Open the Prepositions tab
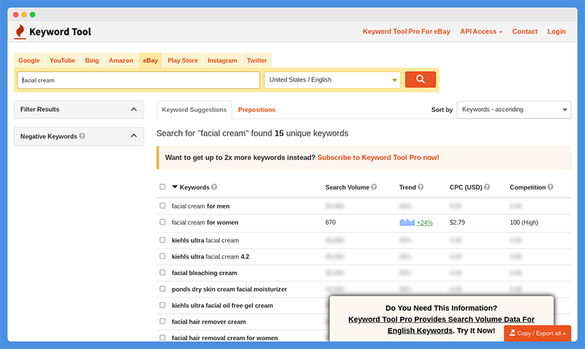The image size is (585, 349). (257, 110)
